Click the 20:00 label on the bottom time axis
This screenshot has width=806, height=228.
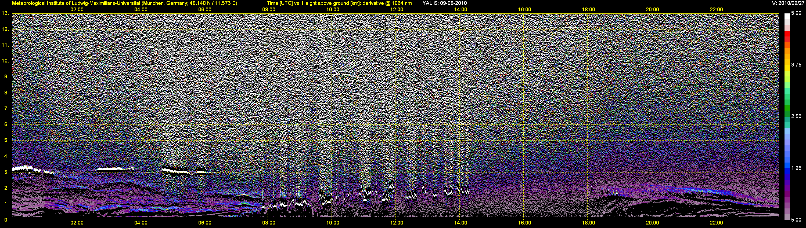[652, 223]
